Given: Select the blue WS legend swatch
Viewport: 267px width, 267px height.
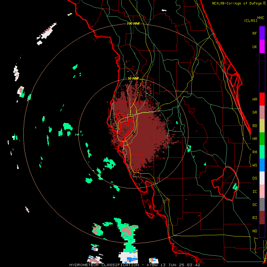Looking at the screenshot, I should (262, 165).
